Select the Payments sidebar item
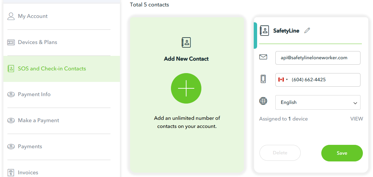 tap(30, 147)
